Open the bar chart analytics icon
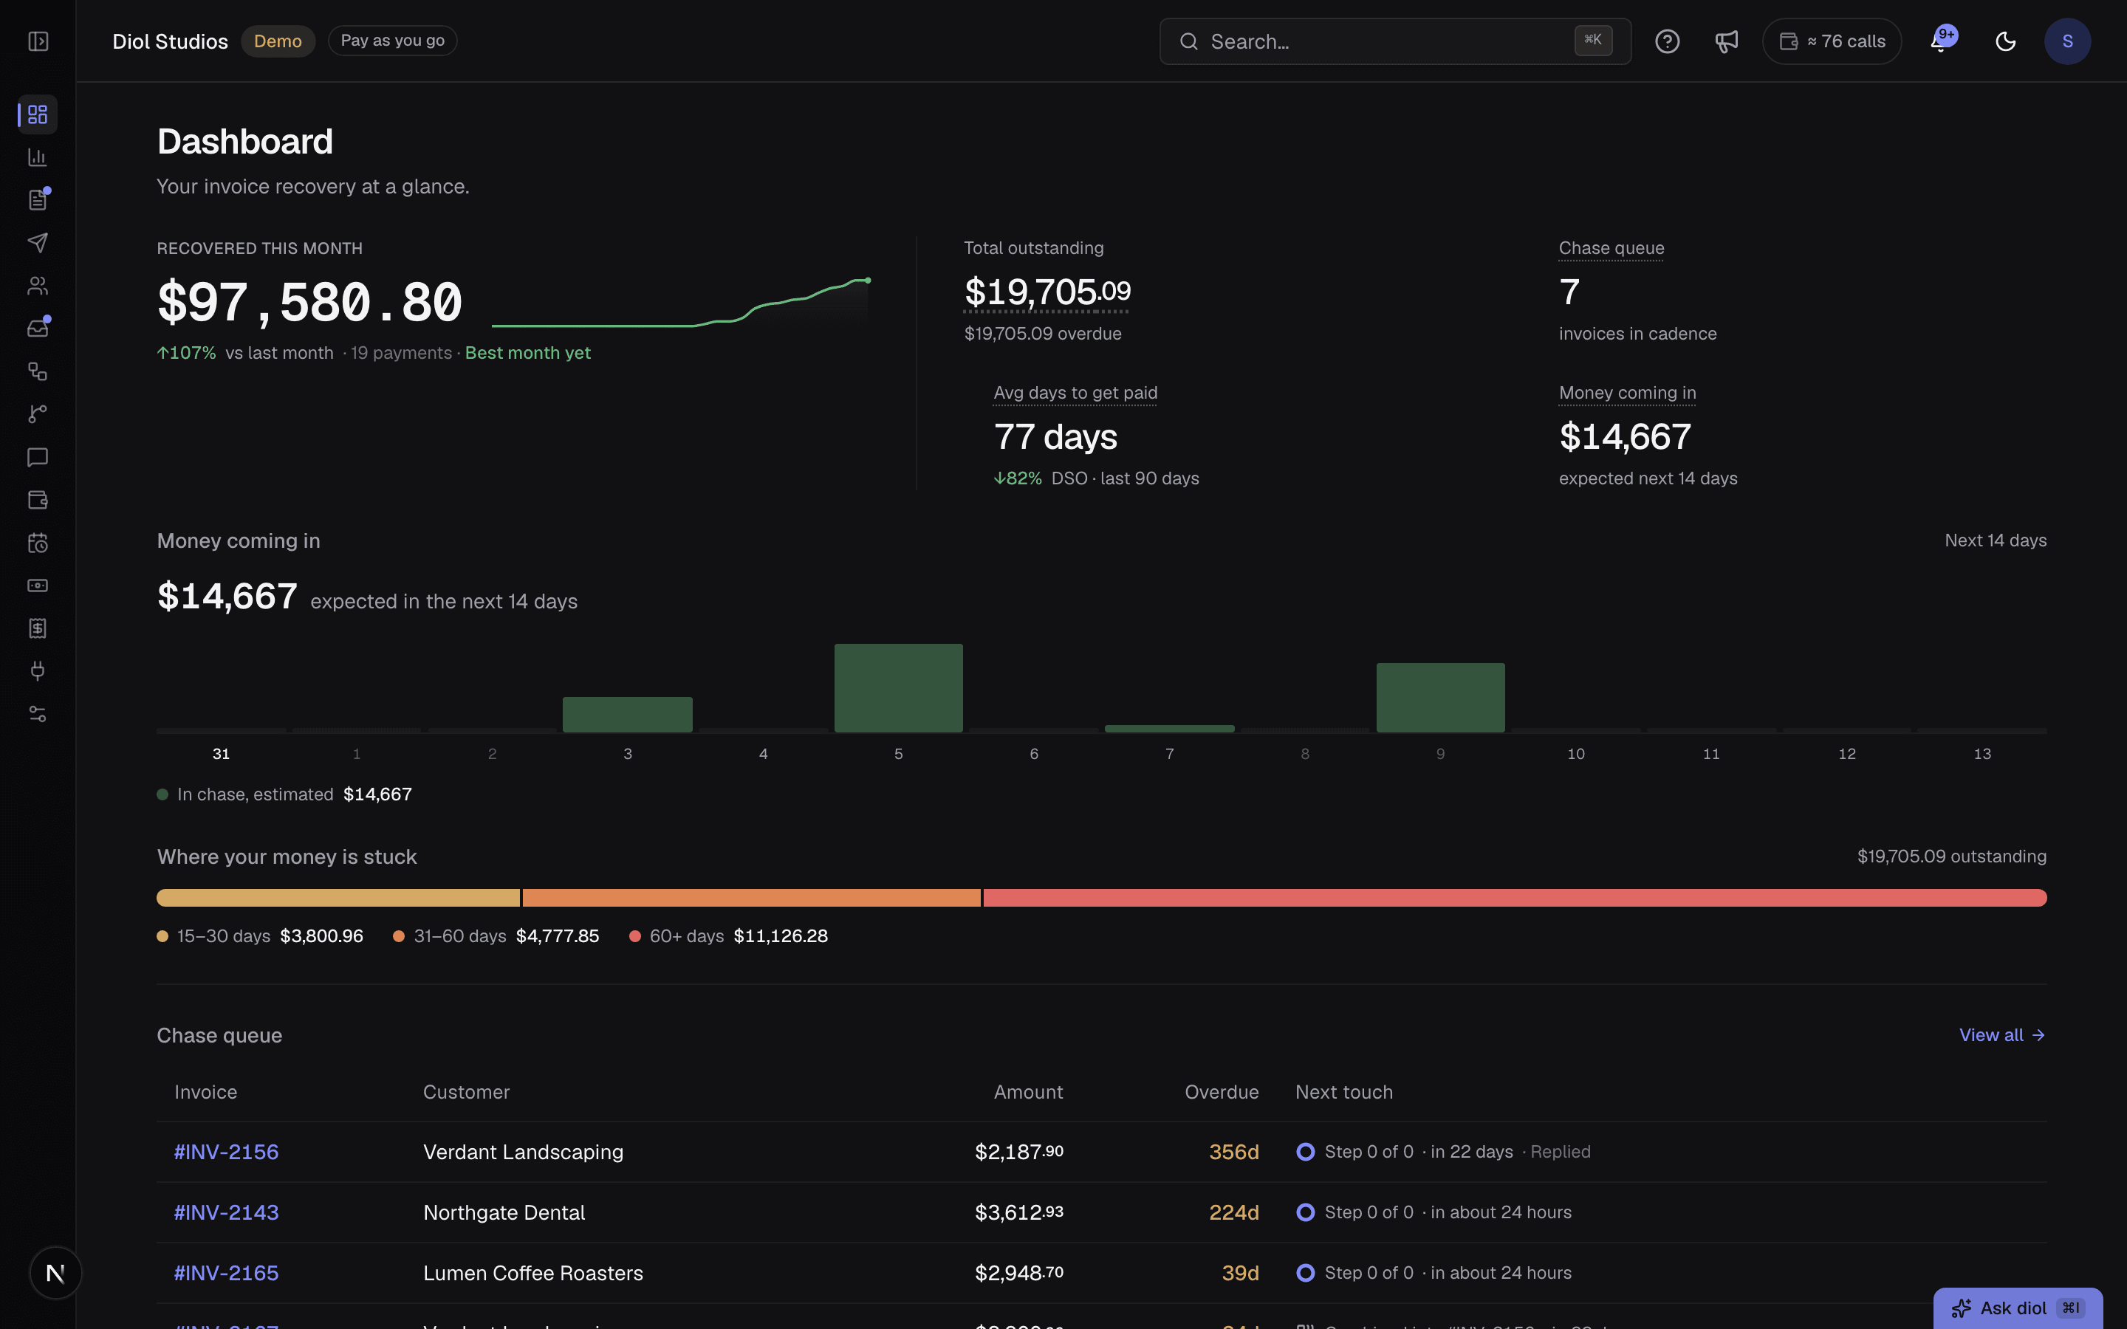This screenshot has height=1329, width=2127. 38,157
